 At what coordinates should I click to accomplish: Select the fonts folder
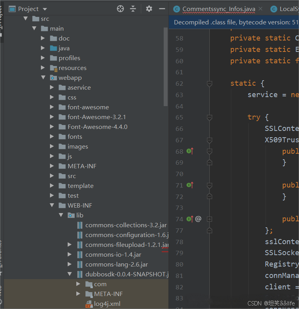tap(75, 137)
